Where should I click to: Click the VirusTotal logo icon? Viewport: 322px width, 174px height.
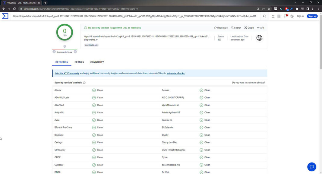point(5,16)
